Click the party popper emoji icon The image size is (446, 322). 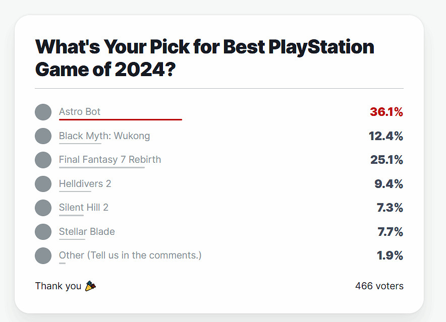pos(90,286)
